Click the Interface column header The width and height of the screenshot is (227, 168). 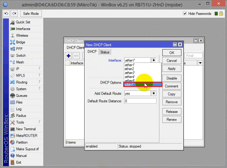click(x=77, y=63)
